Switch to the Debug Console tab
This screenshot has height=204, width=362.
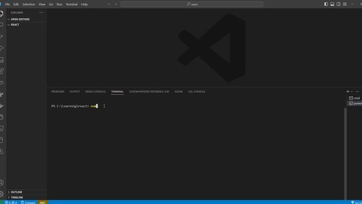pyautogui.click(x=96, y=92)
